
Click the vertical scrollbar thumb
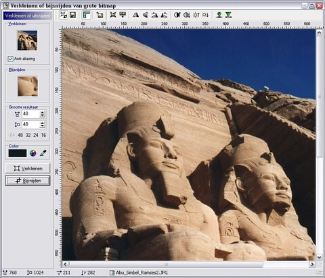coord(319,97)
